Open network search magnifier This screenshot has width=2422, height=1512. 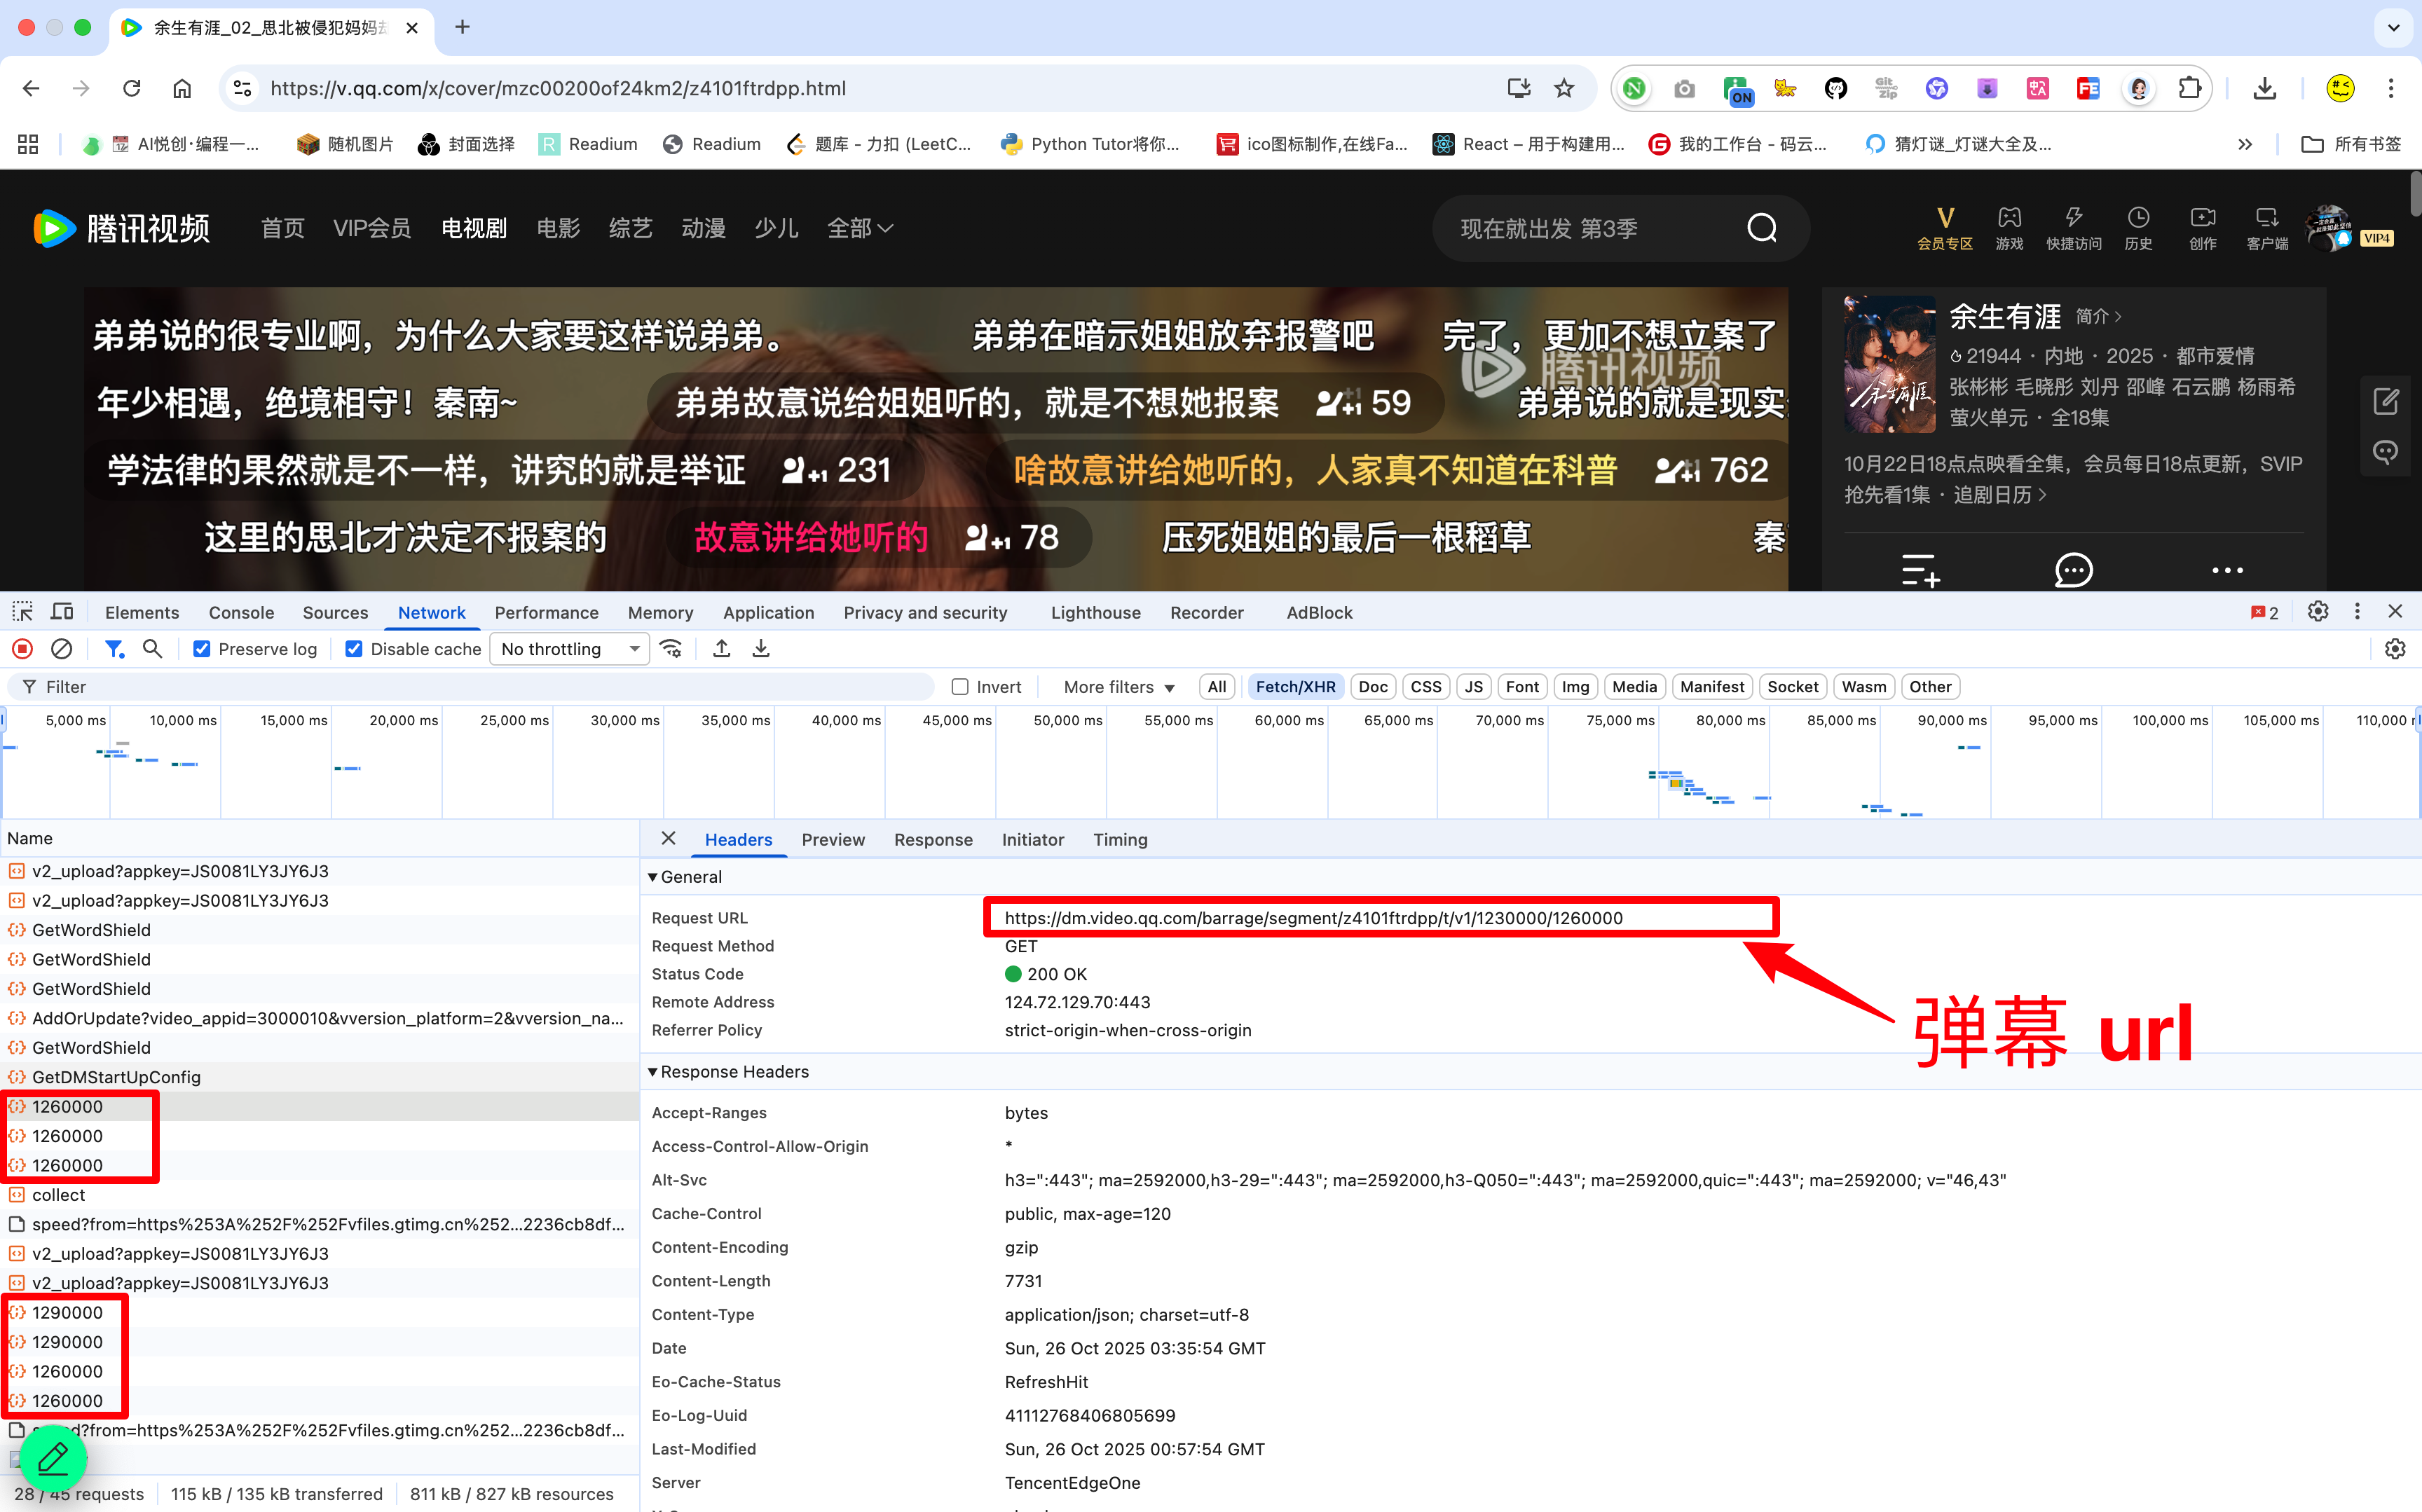point(152,649)
